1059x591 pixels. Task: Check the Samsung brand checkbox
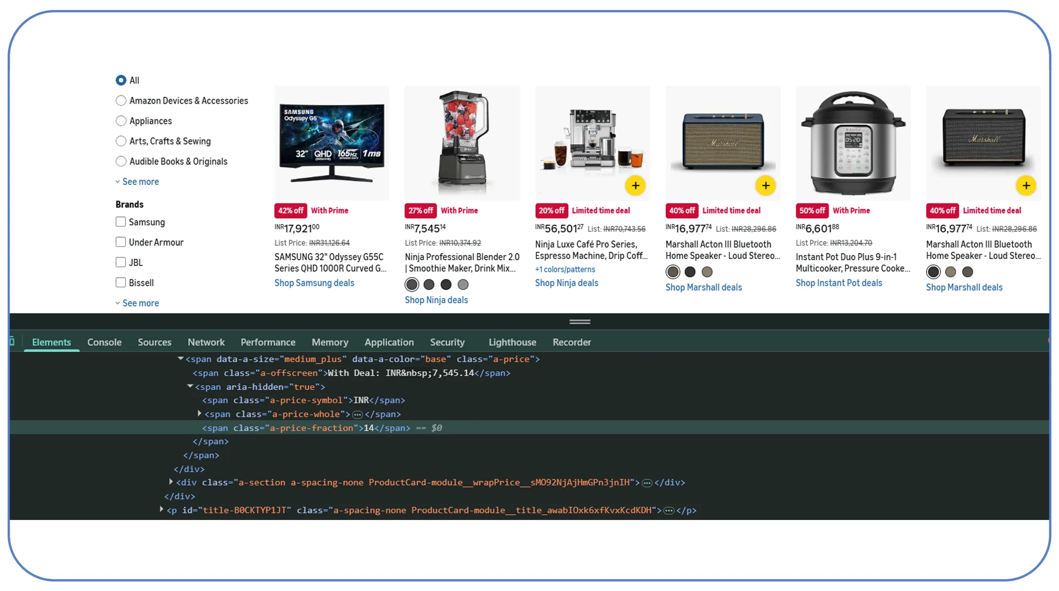tap(121, 222)
